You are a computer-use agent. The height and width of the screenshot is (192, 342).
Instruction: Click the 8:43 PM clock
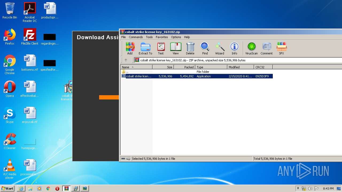[x=328, y=189]
